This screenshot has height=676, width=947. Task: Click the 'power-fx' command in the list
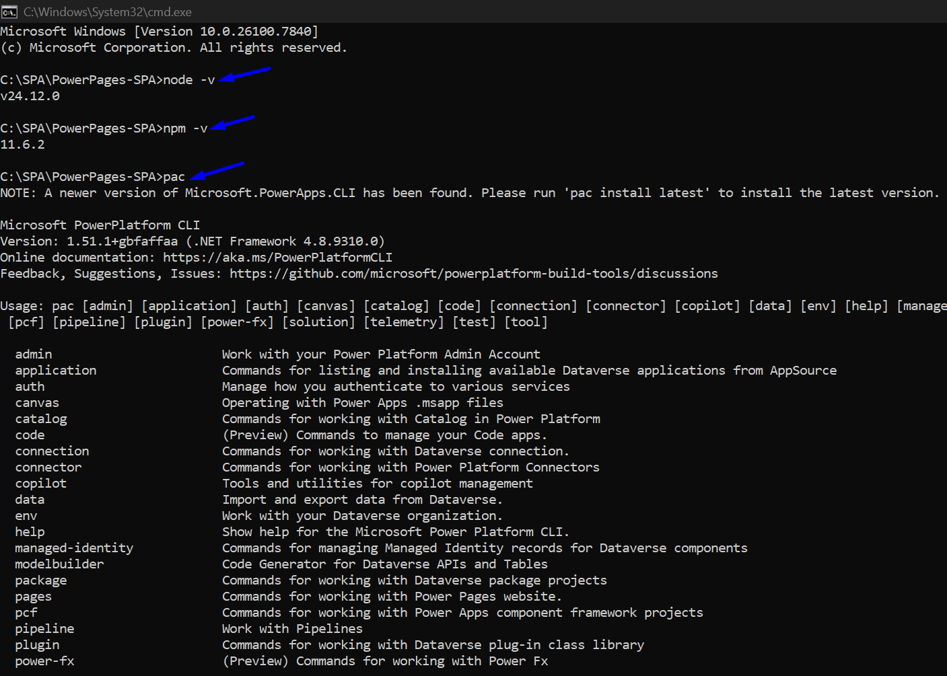44,661
